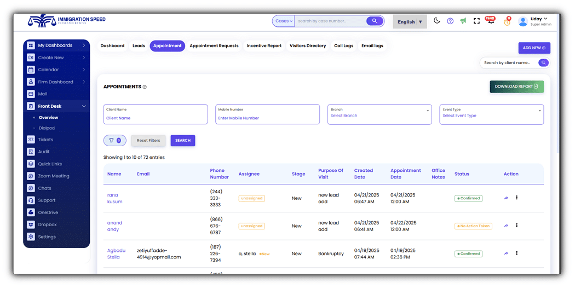Image resolution: width=575 pixels, height=288 pixels.
Task: Click the Quick Links sidebar icon
Action: [x=31, y=164]
